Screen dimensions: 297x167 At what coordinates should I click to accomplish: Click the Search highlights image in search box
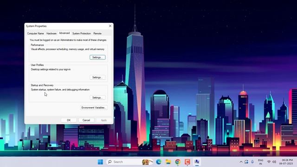point(147,162)
